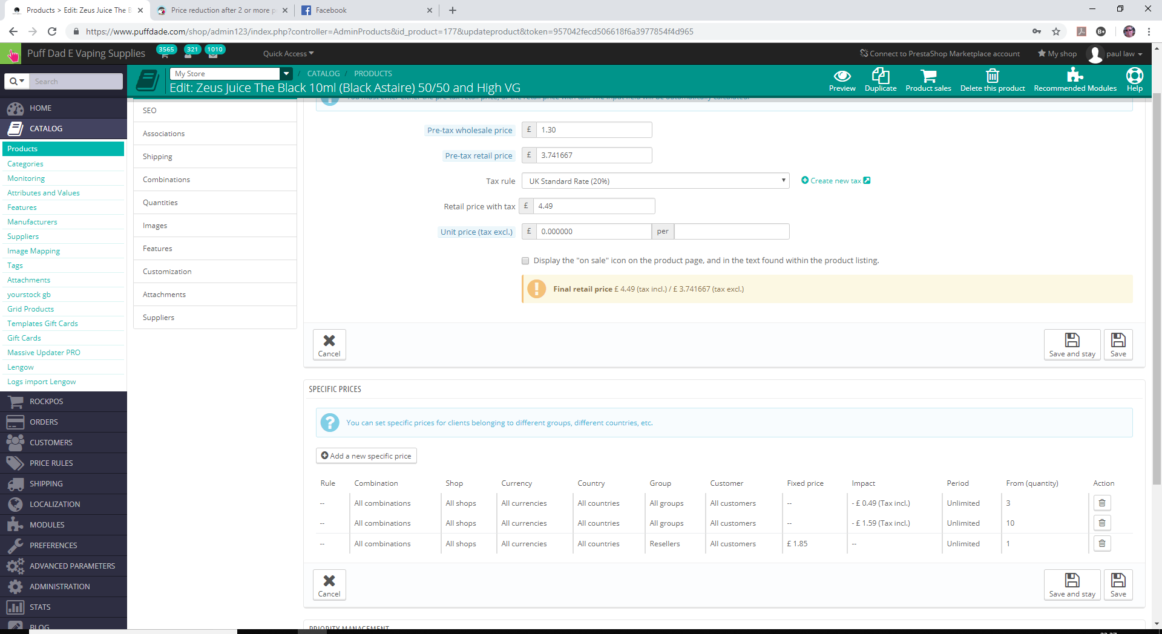This screenshot has height=634, width=1162.
Task: Switch to Price reduction browser tab
Action: point(222,10)
